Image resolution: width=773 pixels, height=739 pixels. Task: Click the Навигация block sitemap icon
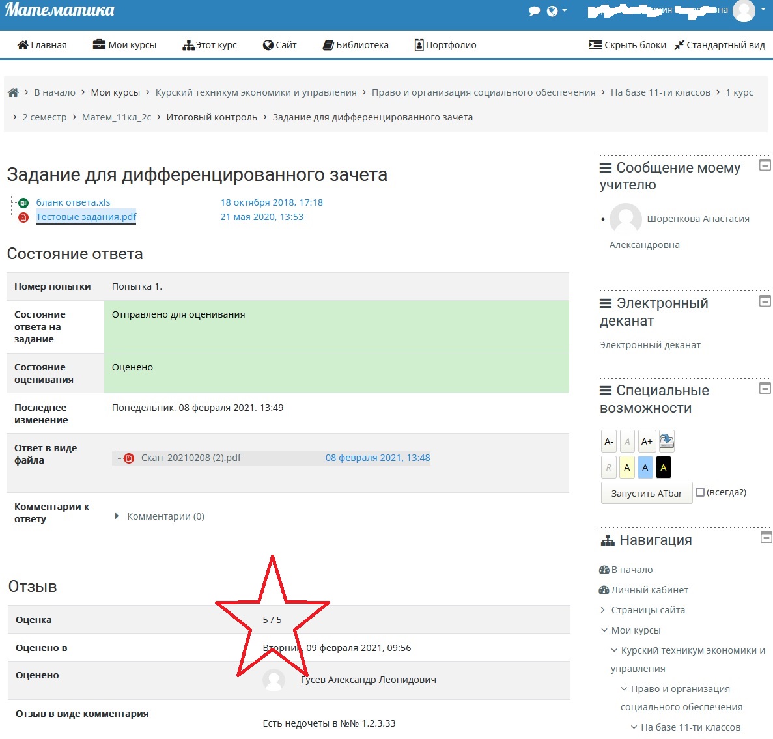click(x=608, y=541)
